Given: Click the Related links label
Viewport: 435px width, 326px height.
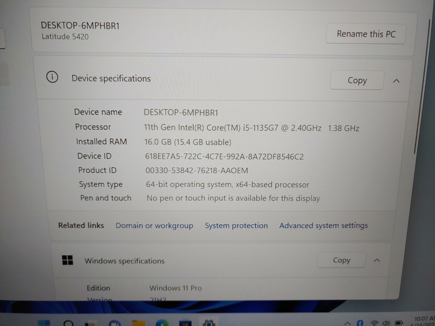Looking at the screenshot, I should click(x=81, y=225).
